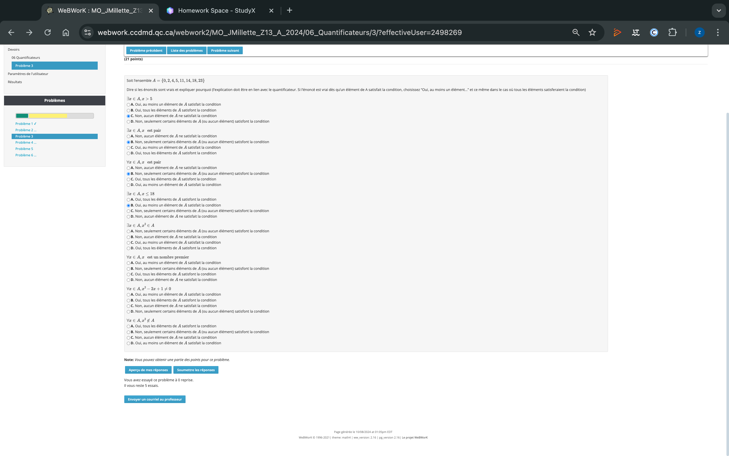Open Problème 1 in the problems list

pos(26,124)
